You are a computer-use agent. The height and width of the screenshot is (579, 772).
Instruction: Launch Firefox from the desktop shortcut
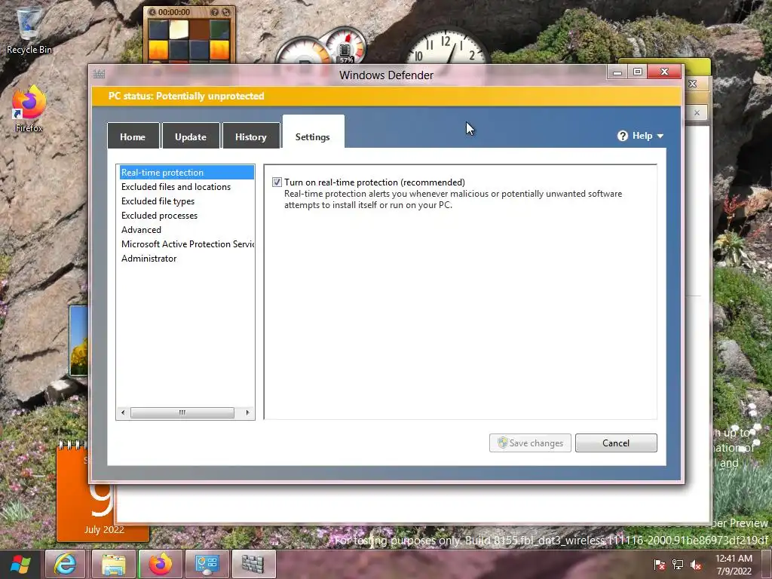(x=29, y=109)
